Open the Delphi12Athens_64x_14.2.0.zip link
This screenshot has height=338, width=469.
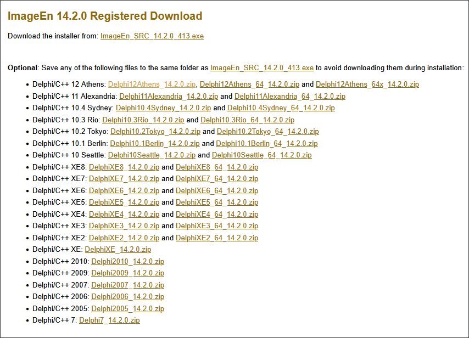point(367,84)
